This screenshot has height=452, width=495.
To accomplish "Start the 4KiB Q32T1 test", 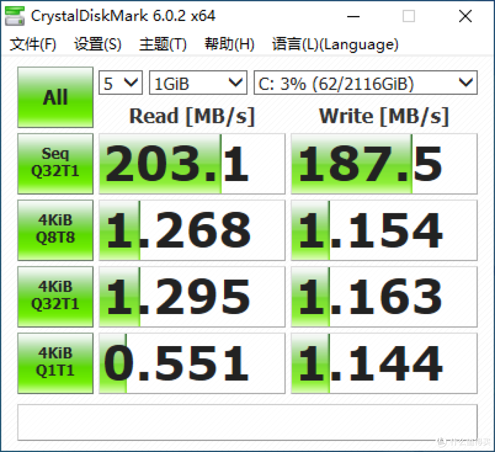I will tap(55, 296).
